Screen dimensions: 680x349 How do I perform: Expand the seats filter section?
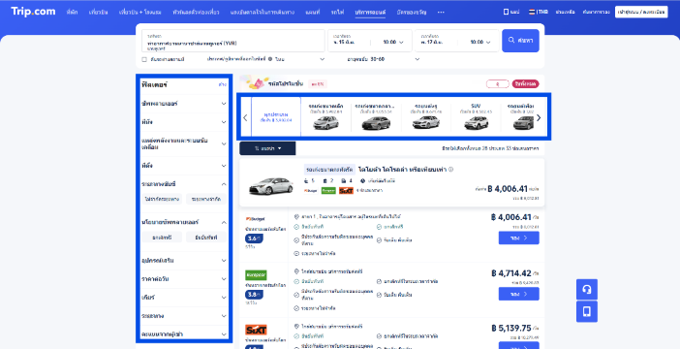(184, 122)
